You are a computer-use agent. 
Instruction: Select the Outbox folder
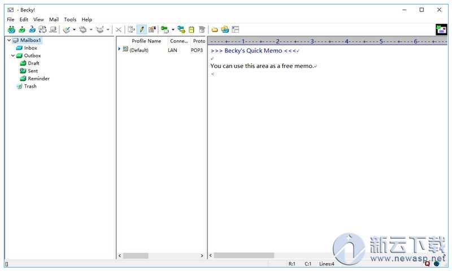click(x=32, y=55)
